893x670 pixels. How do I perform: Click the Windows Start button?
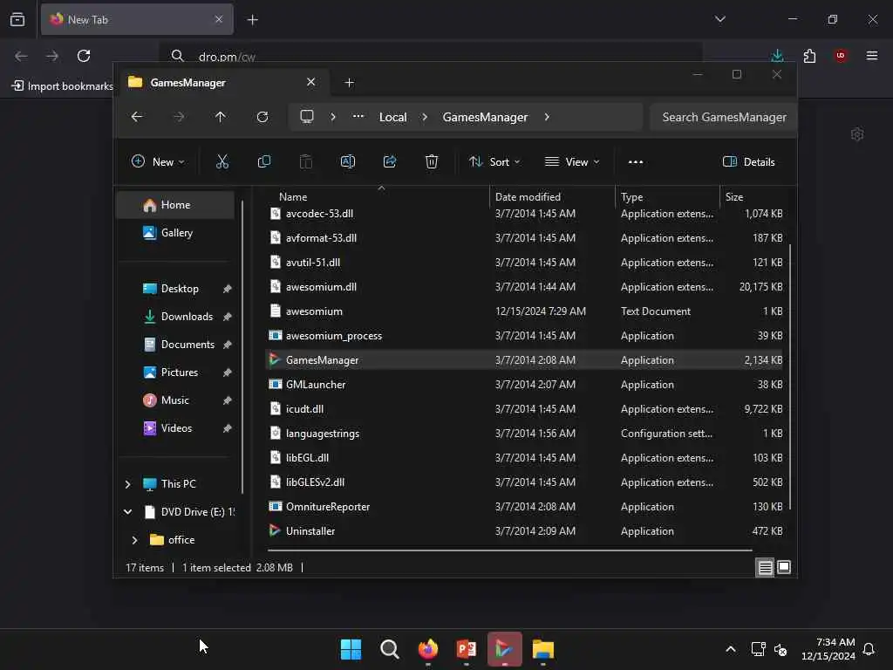pyautogui.click(x=351, y=649)
